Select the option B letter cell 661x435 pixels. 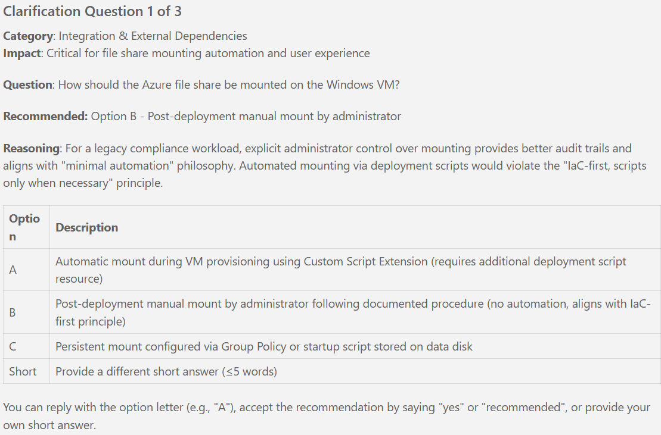coord(13,312)
